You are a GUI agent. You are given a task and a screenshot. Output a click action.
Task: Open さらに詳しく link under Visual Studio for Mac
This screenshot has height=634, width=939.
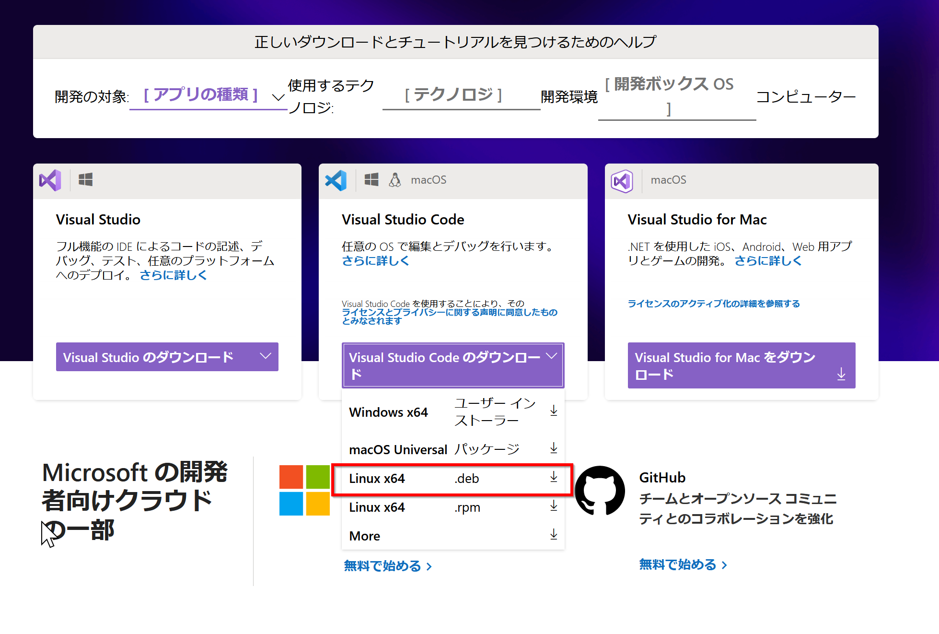point(768,261)
